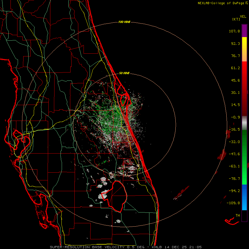Select the -32.0 scale value

[x=234, y=142]
